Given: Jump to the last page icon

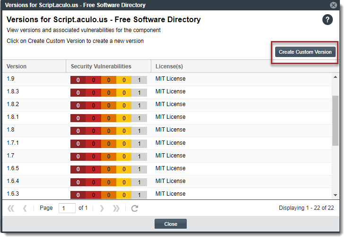Looking at the screenshot, I should coord(116,208).
